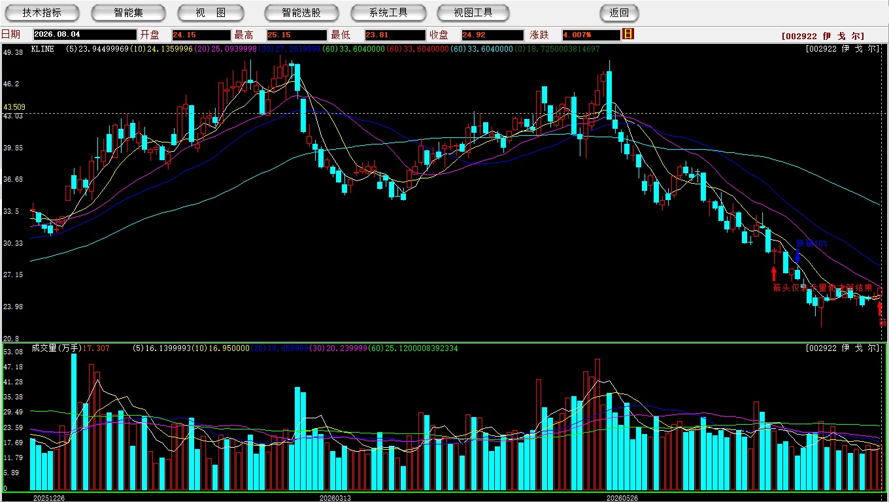Select the 开盘 value 24.15

tap(201, 35)
